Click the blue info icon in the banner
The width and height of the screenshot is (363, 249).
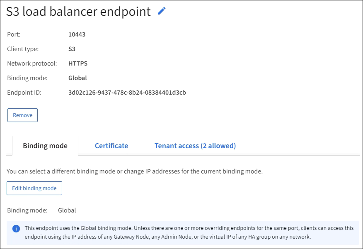pos(16,229)
